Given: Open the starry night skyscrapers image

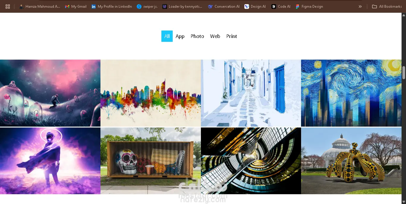Looking at the screenshot, I should click(x=351, y=93).
